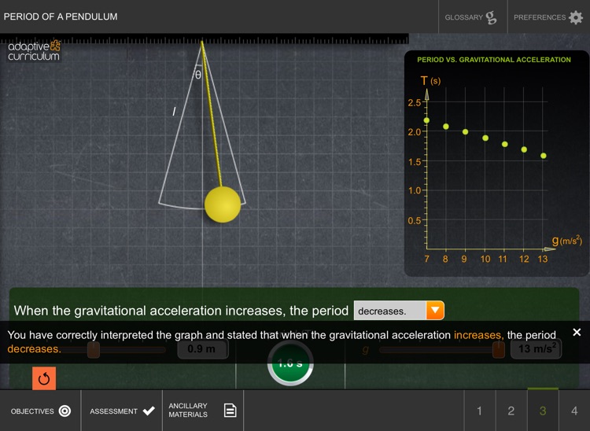Image resolution: width=590 pixels, height=431 pixels.
Task: Click the GLOSSARY label
Action: 463,17
